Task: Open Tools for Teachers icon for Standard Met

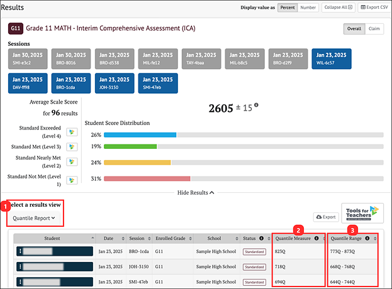Action: (71, 146)
